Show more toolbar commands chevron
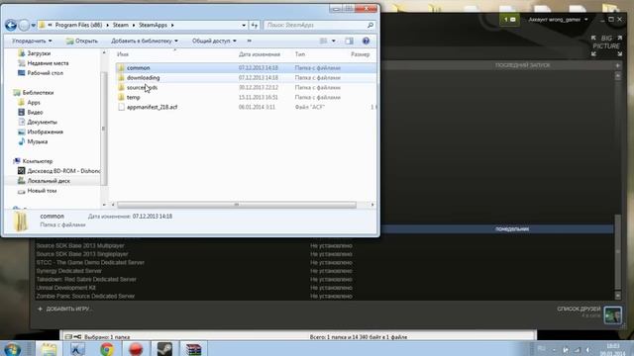The image size is (634, 356). [249, 41]
